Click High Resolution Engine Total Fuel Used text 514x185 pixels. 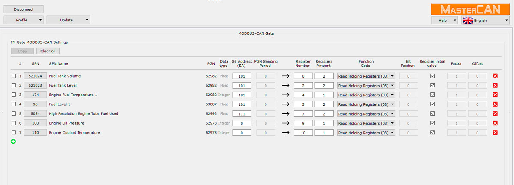(84, 113)
